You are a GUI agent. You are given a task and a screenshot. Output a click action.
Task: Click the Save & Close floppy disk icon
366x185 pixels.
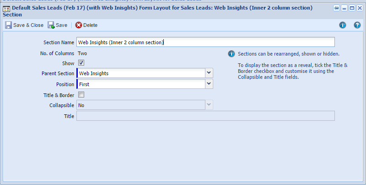click(8, 25)
